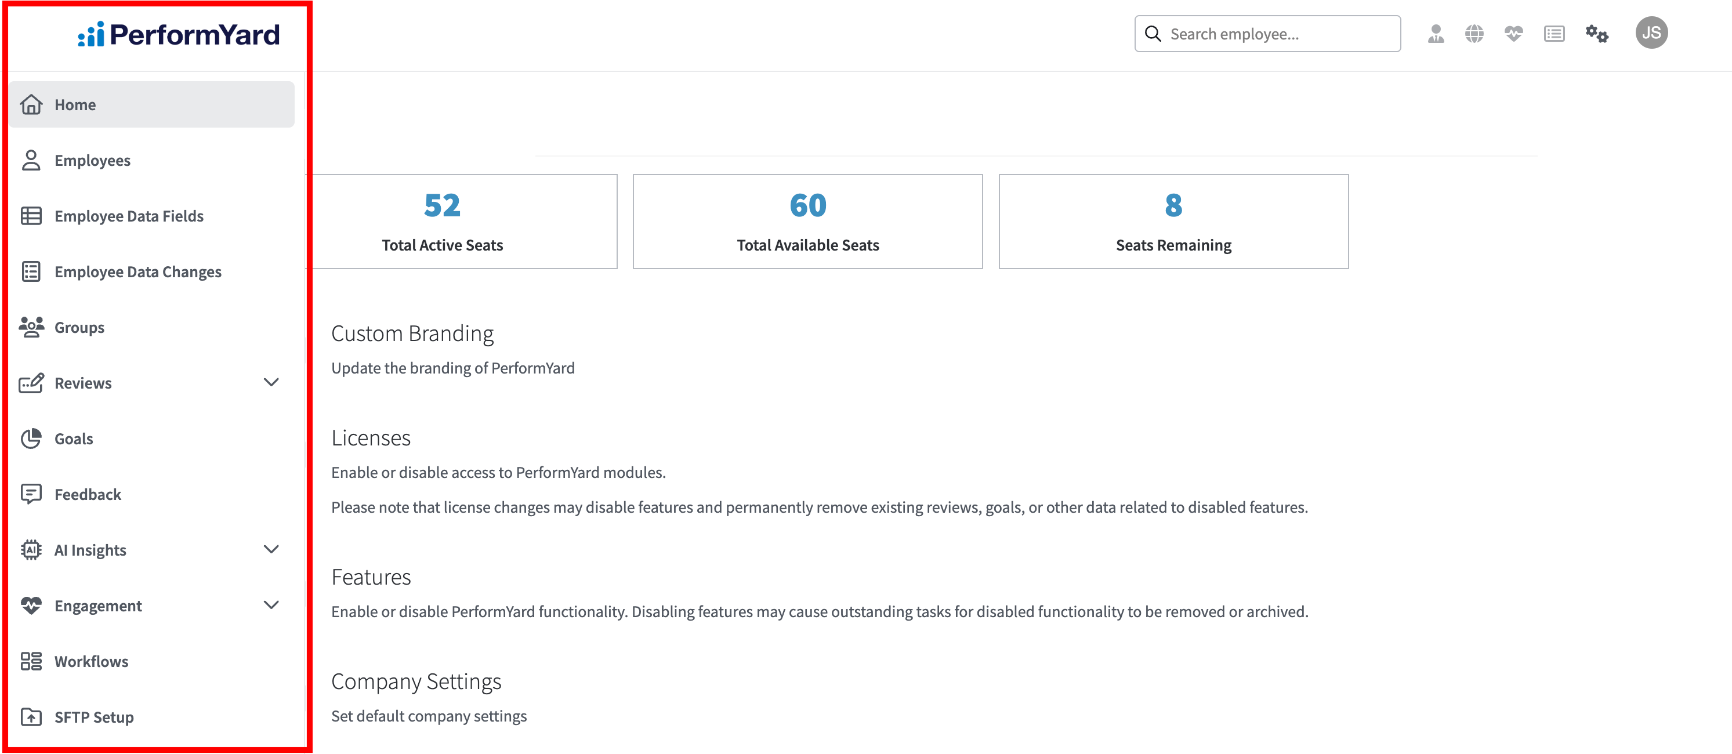This screenshot has width=1732, height=754.
Task: Select Groups from the sidebar
Action: coord(79,327)
